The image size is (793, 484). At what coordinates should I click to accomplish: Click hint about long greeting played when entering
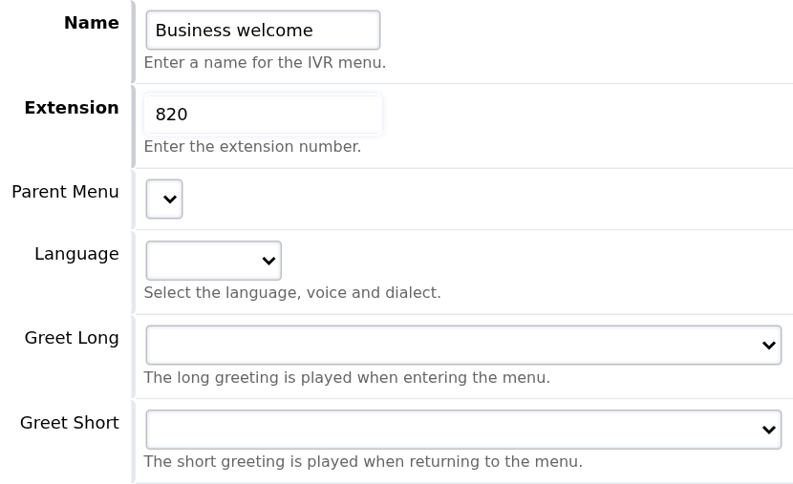coord(347,377)
